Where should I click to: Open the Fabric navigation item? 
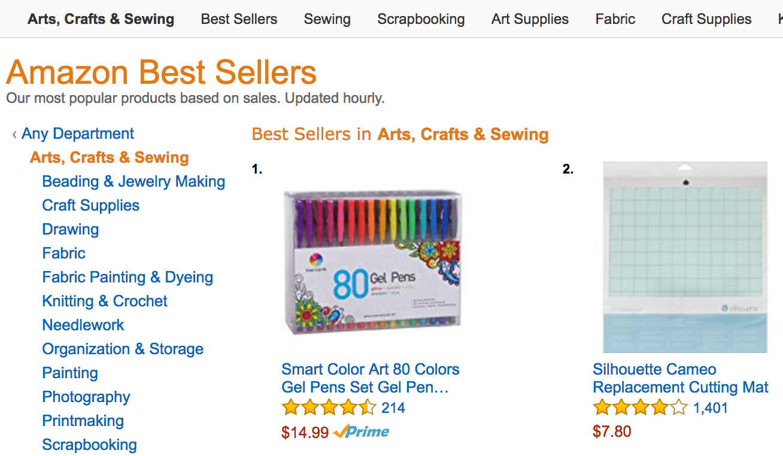pos(615,19)
